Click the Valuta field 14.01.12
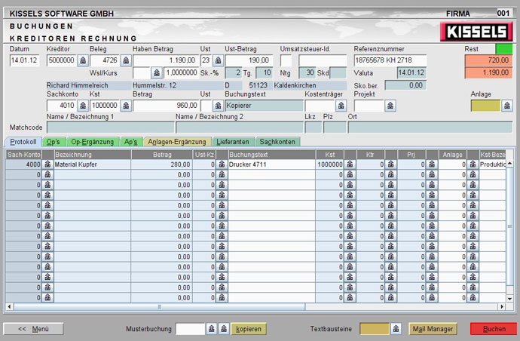Image resolution: width=520 pixels, height=341 pixels. coord(411,72)
